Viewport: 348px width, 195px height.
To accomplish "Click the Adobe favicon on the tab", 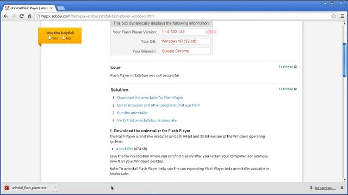I will tap(7, 8).
